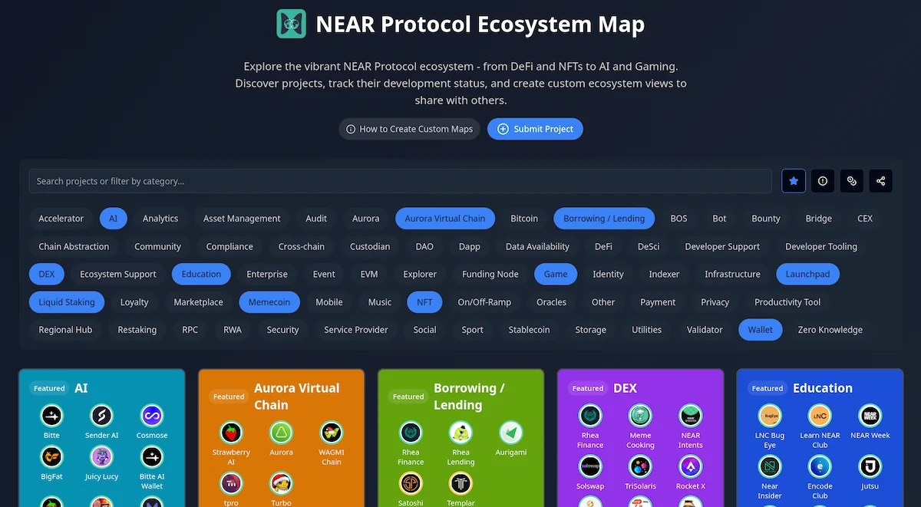Enable the Infrastructure category filter
The width and height of the screenshot is (921, 507).
pyautogui.click(x=733, y=274)
